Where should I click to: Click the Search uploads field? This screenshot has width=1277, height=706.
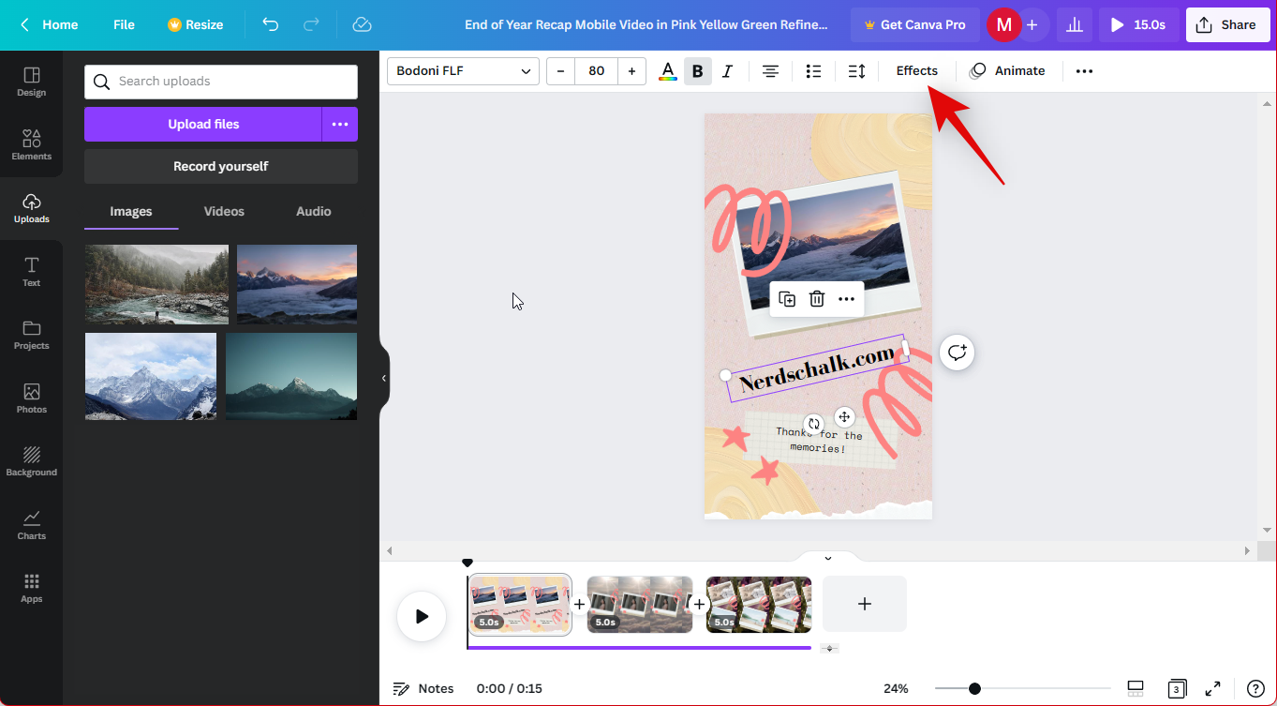click(x=221, y=82)
